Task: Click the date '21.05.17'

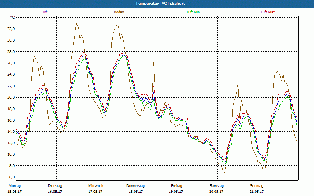Action: (x=257, y=192)
